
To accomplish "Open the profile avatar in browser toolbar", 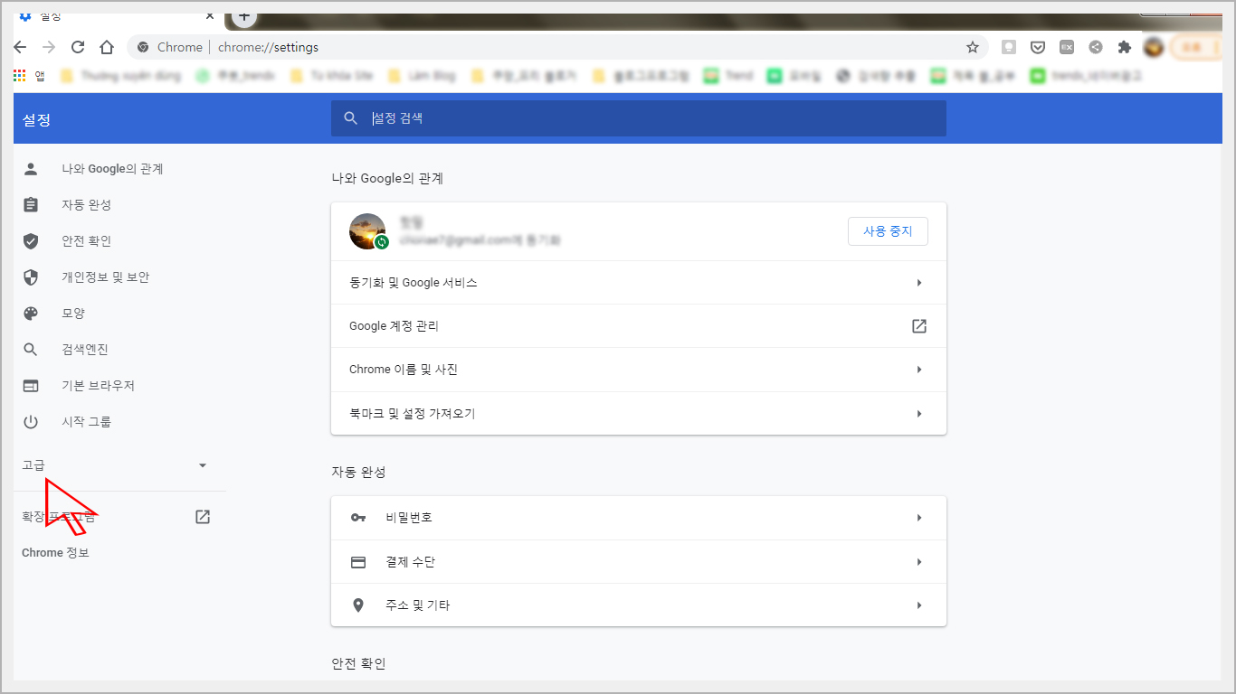I will [x=1154, y=47].
